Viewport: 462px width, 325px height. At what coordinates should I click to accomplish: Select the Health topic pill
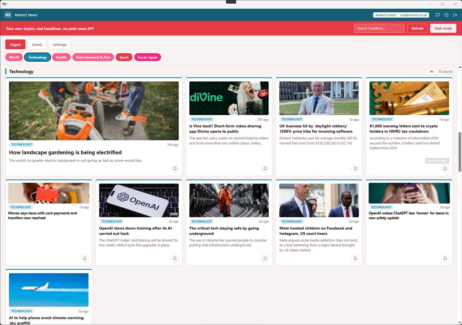coord(61,57)
